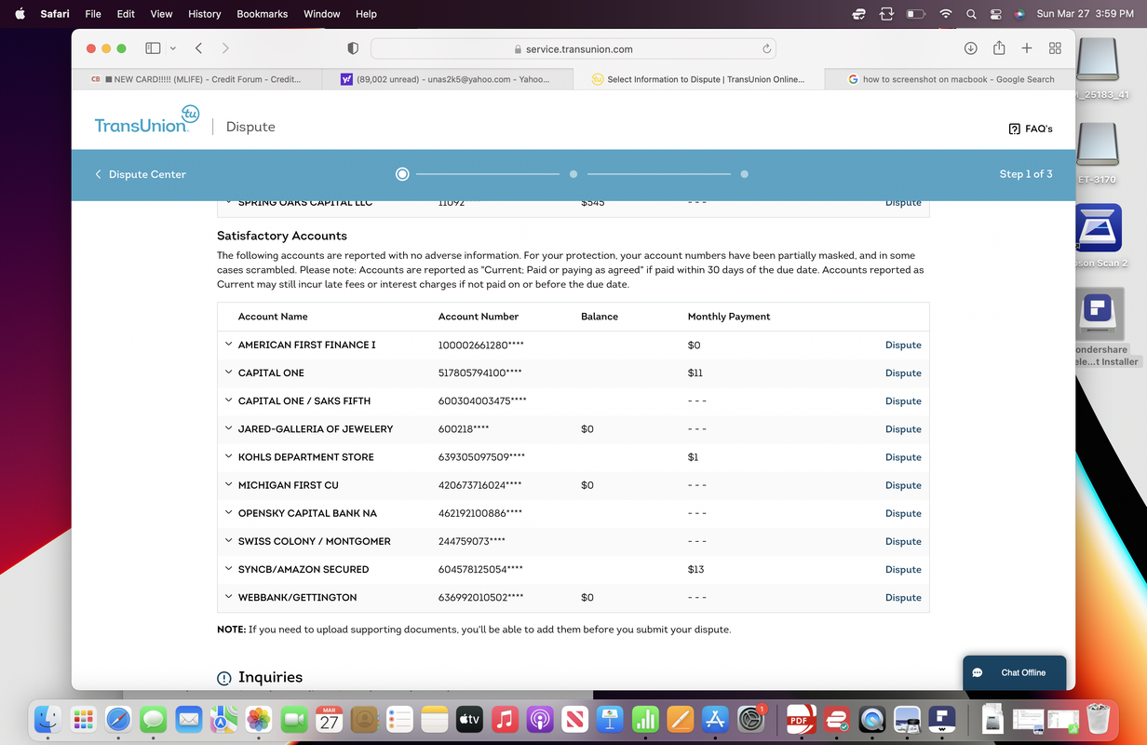Click the third step dot in progress bar

point(745,174)
